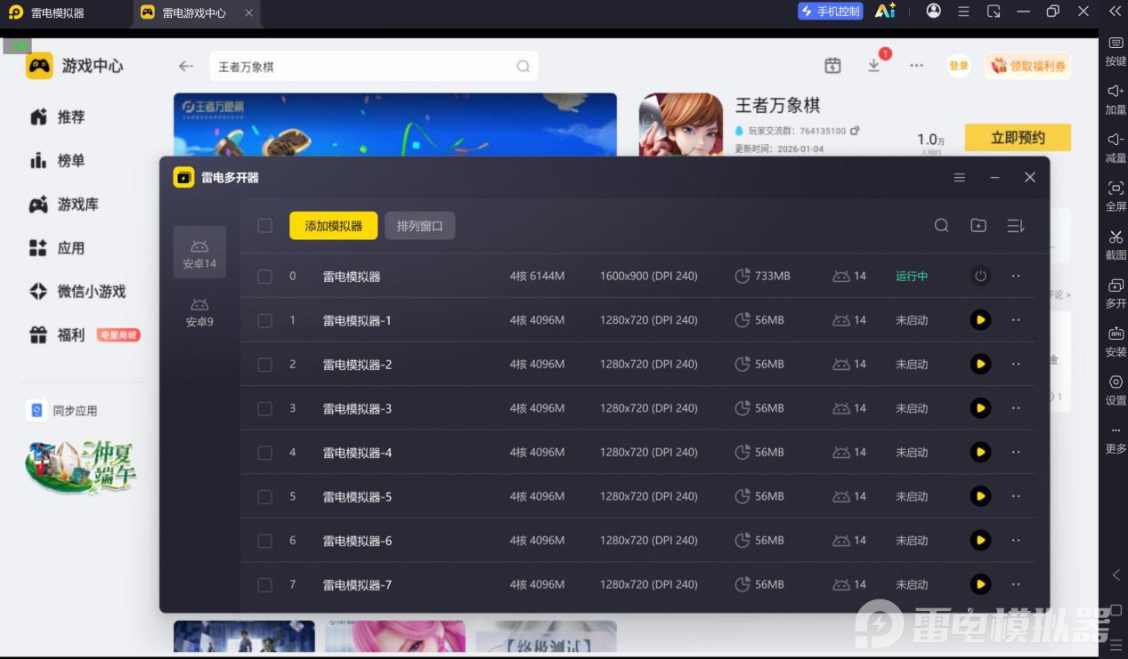The width and height of the screenshot is (1128, 659).
Task: Open 榜单 rankings in sidebar
Action: click(x=58, y=161)
